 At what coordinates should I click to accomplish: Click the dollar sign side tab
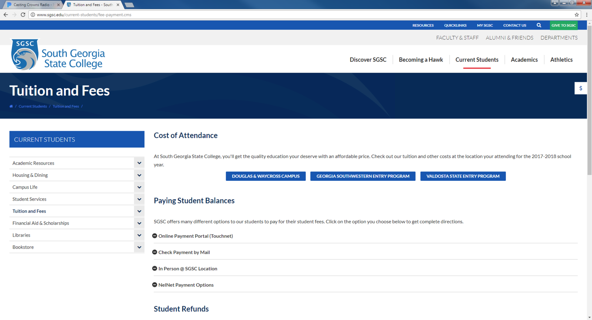coord(581,89)
